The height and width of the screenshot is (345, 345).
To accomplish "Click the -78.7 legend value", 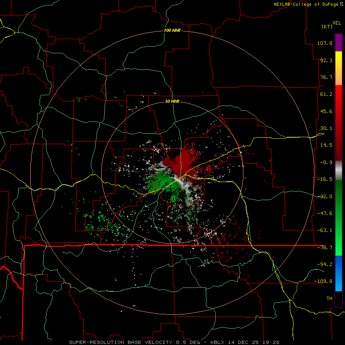I will (x=325, y=248).
